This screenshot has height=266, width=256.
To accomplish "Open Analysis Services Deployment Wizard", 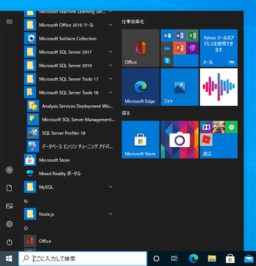I will point(71,106).
